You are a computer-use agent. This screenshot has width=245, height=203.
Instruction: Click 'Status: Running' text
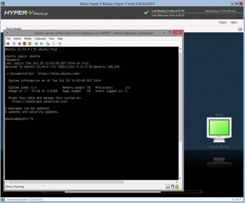point(15,187)
